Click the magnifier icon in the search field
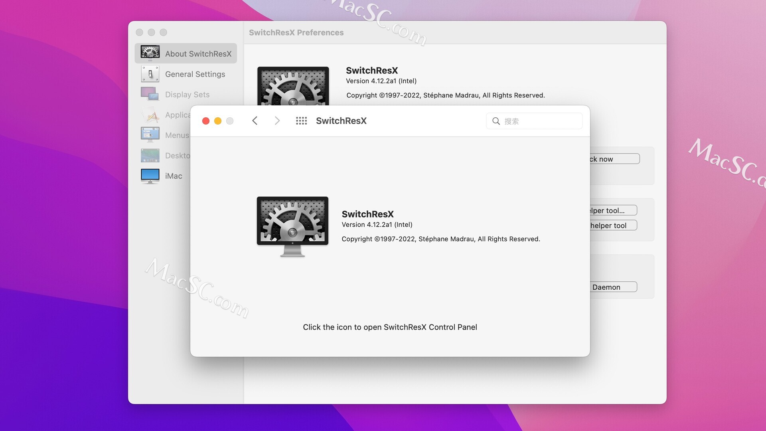This screenshot has height=431, width=766. (x=496, y=121)
